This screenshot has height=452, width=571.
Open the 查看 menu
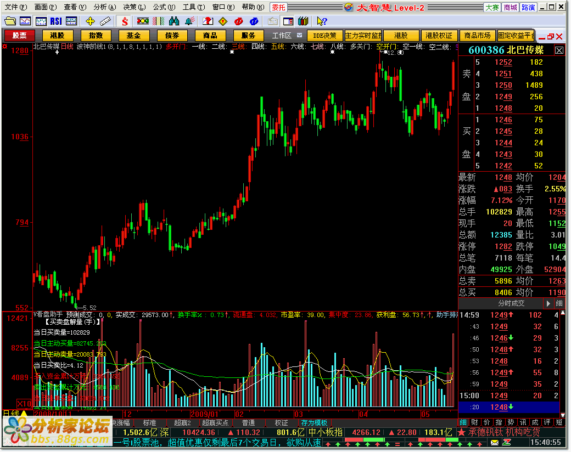[75, 7]
